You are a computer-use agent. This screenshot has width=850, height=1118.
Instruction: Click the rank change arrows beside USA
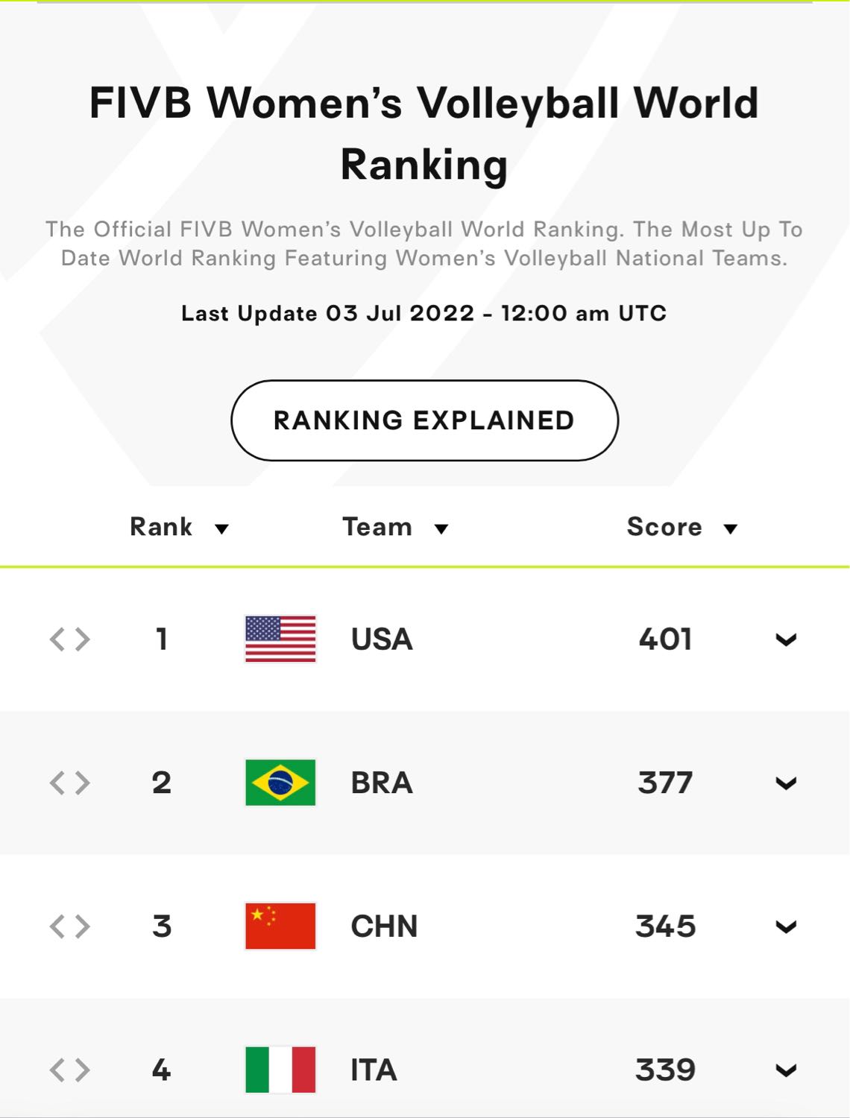(x=70, y=639)
